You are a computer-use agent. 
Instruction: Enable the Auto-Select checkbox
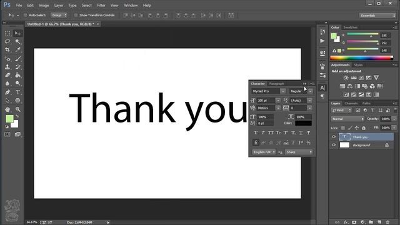(25, 15)
